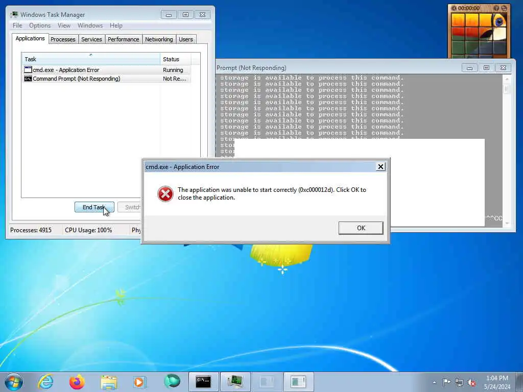This screenshot has height=392, width=523.
Task: Click the partially hidden Switch To button
Action: tap(129, 207)
